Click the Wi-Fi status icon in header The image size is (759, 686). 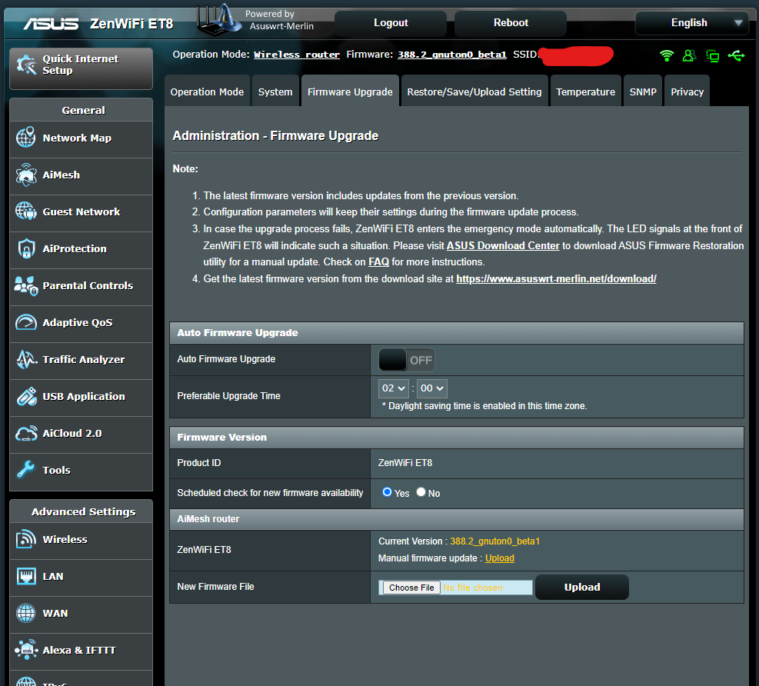[x=666, y=55]
